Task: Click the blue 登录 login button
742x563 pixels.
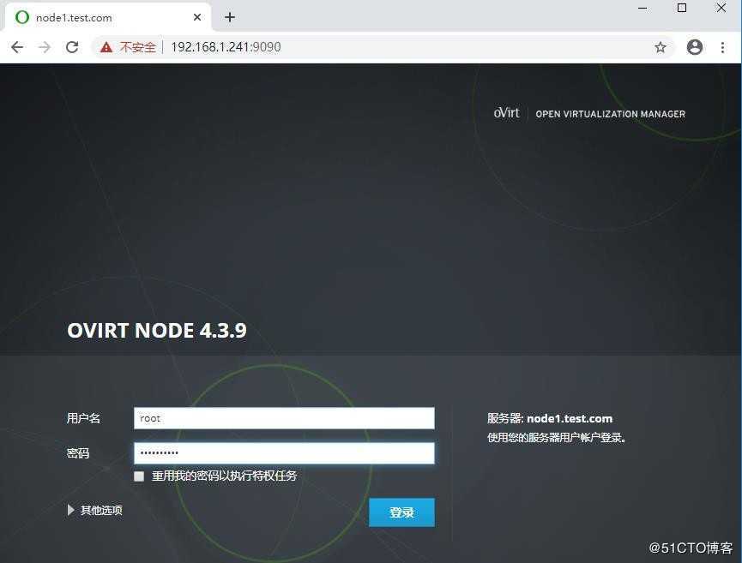Action: tap(401, 512)
